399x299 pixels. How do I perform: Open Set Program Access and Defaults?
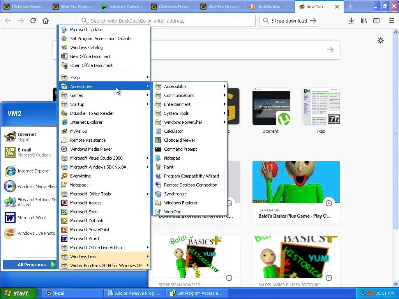(x=104, y=39)
